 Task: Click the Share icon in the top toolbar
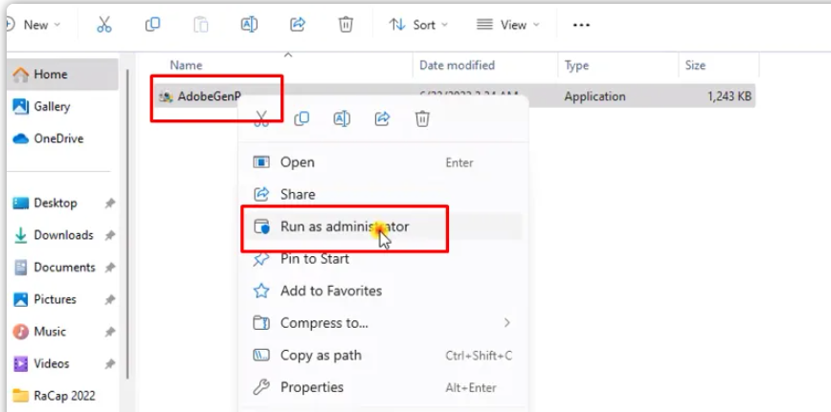[298, 24]
